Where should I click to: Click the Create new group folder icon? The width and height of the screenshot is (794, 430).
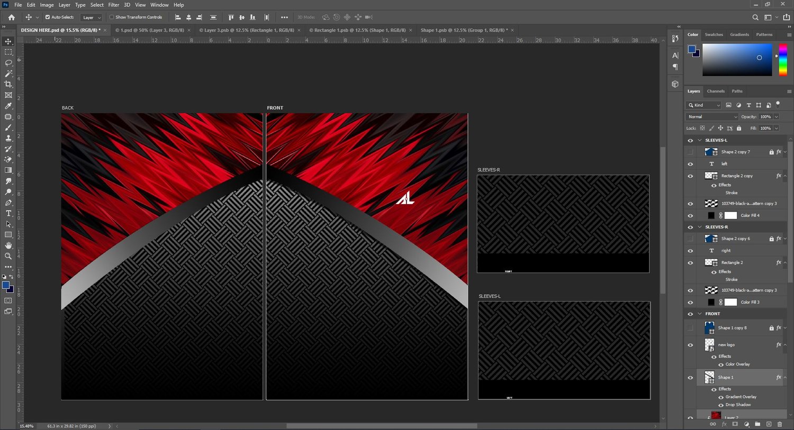757,424
